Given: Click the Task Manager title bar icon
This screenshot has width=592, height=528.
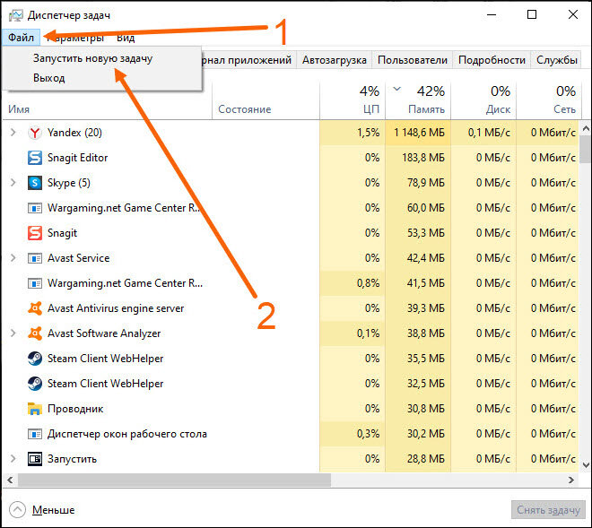Looking at the screenshot, I should tap(16, 15).
